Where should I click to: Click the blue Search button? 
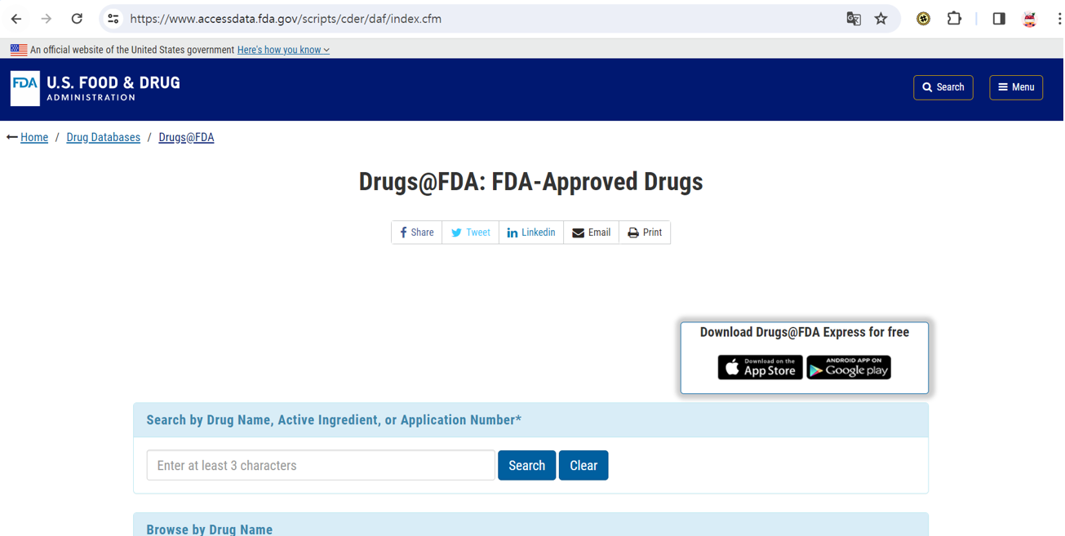point(527,465)
